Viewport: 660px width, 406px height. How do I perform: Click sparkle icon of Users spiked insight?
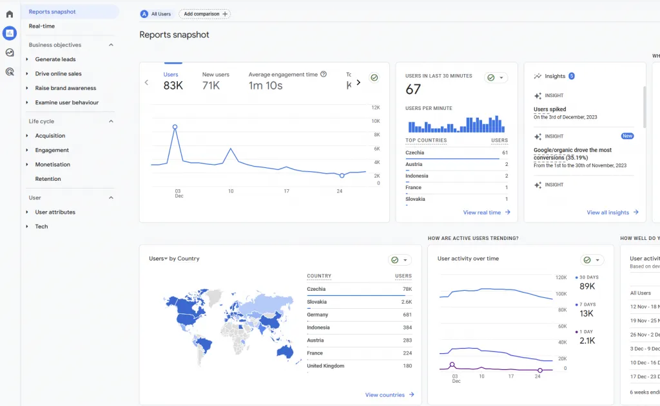tap(538, 96)
